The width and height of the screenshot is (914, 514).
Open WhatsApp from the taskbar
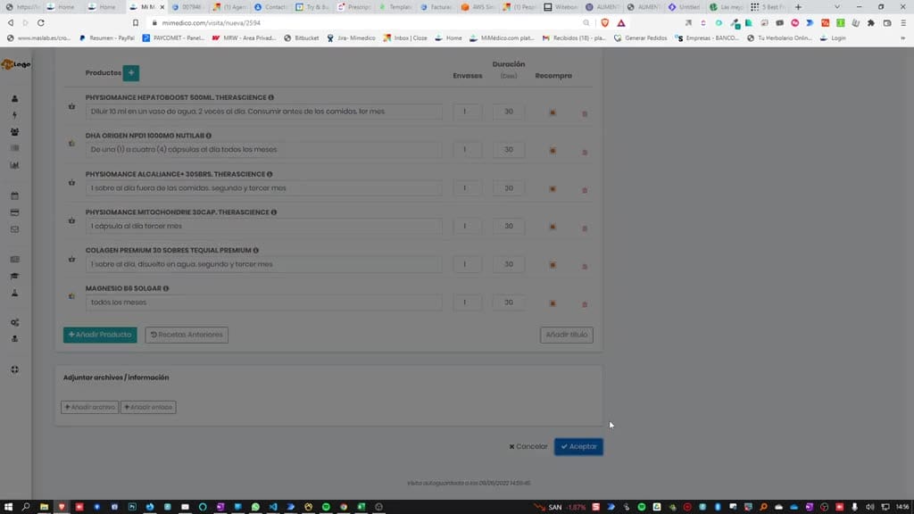point(255,507)
